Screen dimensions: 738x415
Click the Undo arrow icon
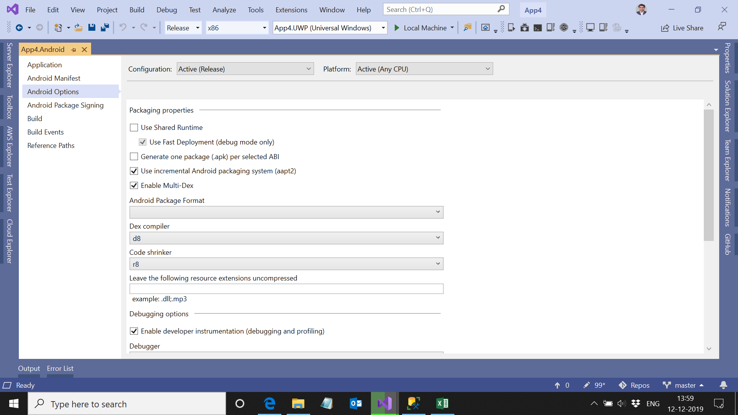click(123, 28)
